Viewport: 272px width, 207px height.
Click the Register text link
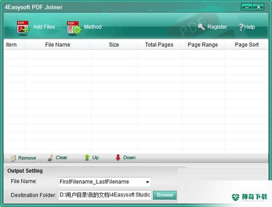tap(217, 27)
